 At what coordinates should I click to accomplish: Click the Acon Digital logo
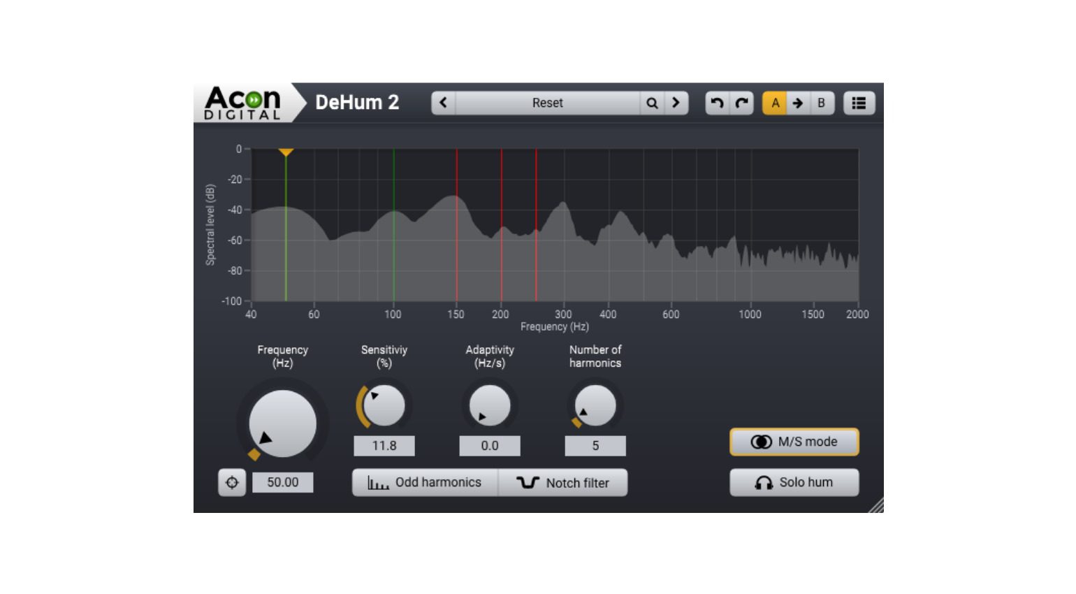[243, 102]
